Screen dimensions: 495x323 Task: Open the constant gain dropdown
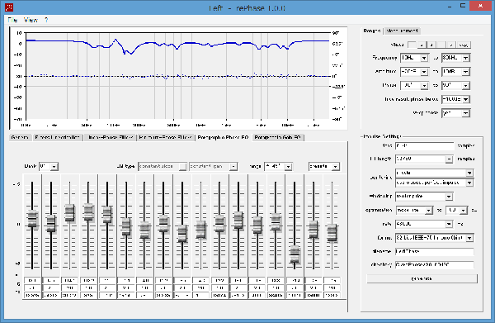[233, 167]
